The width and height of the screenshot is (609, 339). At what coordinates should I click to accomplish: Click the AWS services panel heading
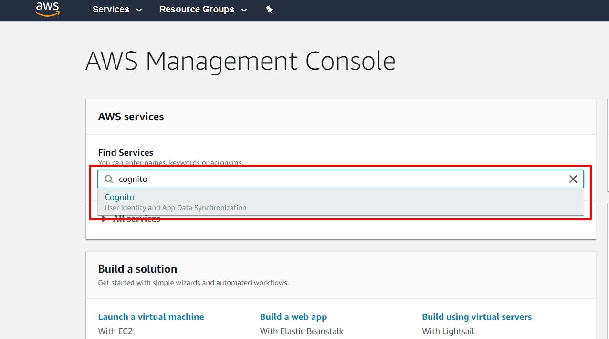pos(131,116)
